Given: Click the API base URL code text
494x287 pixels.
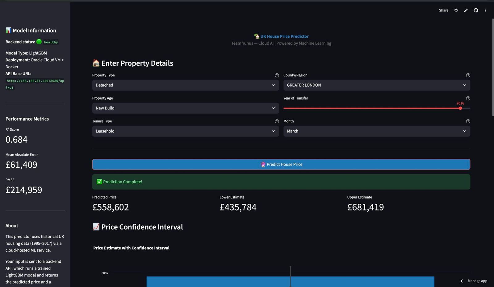Looking at the screenshot, I should pos(35,84).
